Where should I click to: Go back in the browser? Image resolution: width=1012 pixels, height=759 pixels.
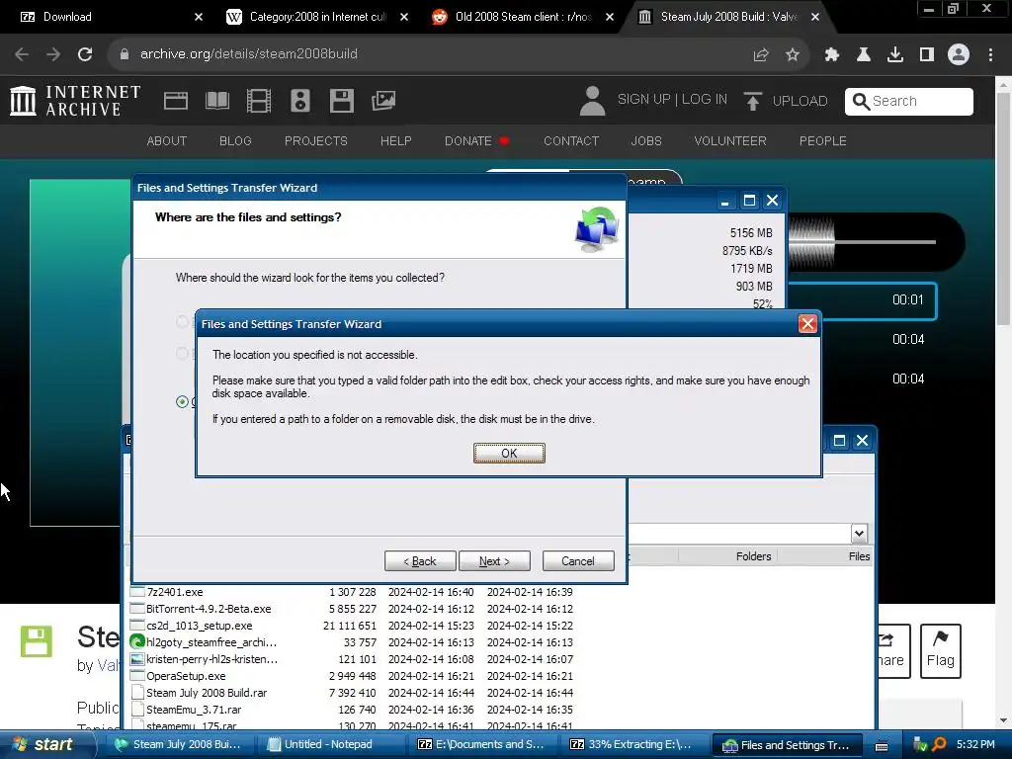coord(22,54)
